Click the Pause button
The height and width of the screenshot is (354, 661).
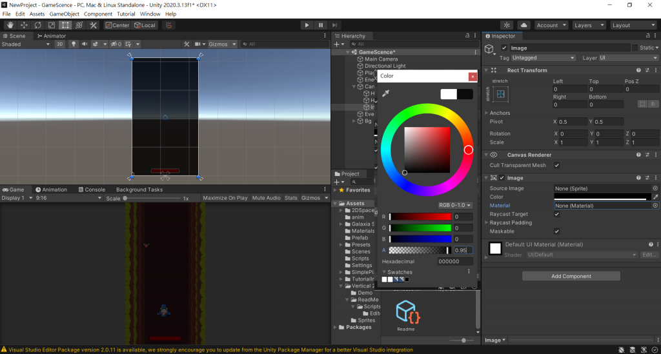pos(321,25)
